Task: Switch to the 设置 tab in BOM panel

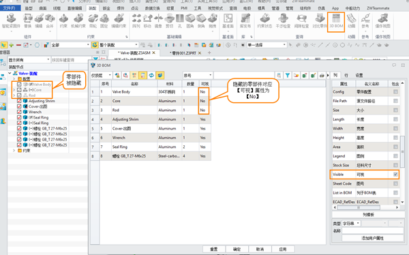Action: [359, 75]
